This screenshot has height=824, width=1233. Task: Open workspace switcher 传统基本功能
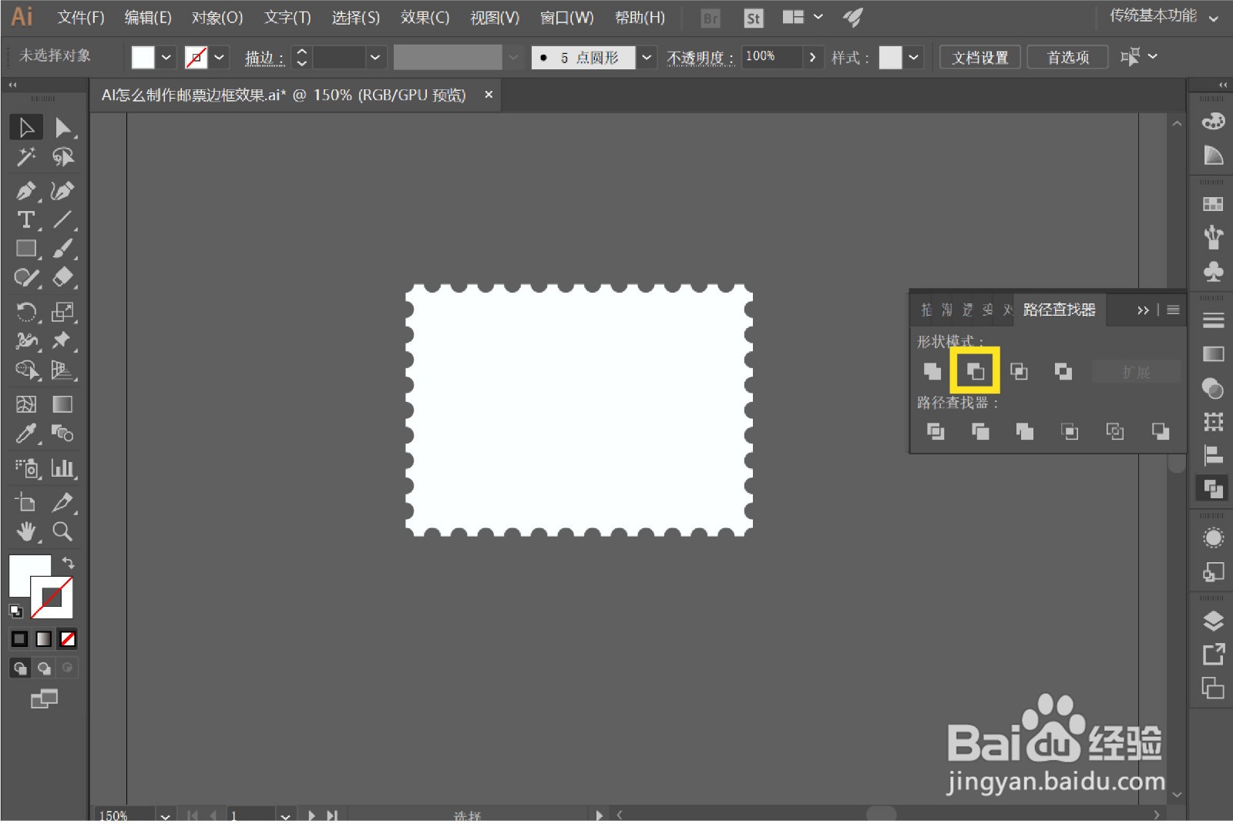pos(1164,16)
